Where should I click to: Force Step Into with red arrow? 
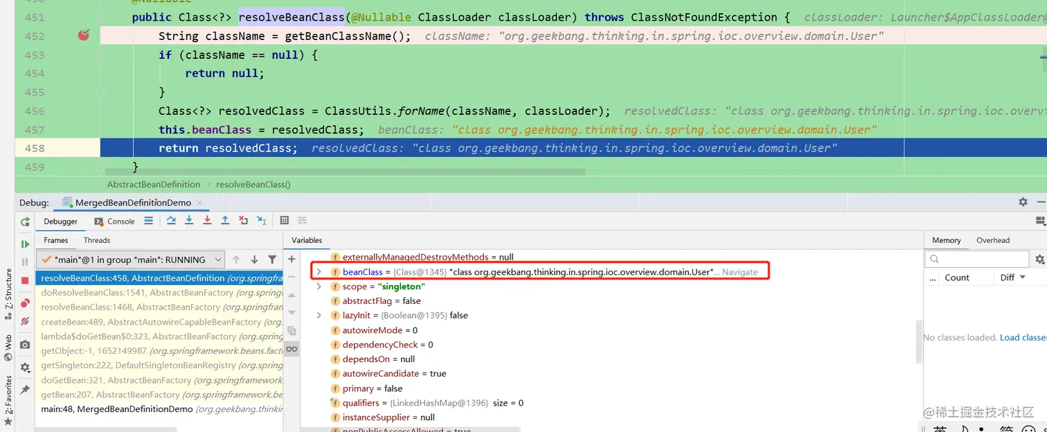[207, 221]
